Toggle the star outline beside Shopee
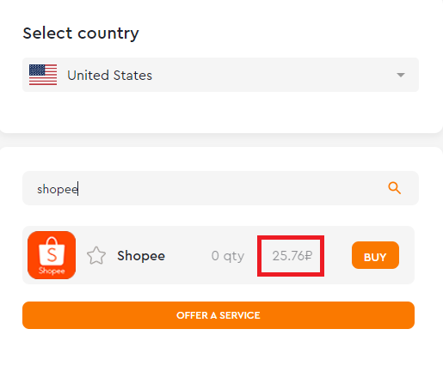Image resolution: width=443 pixels, height=390 pixels. 96,255
